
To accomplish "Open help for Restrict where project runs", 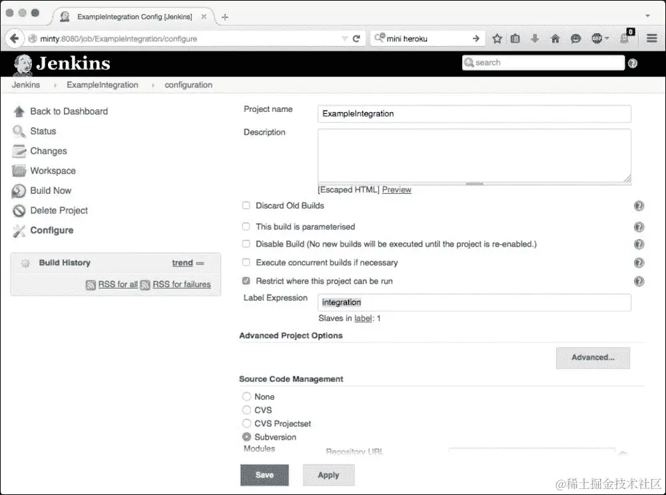I will [639, 281].
